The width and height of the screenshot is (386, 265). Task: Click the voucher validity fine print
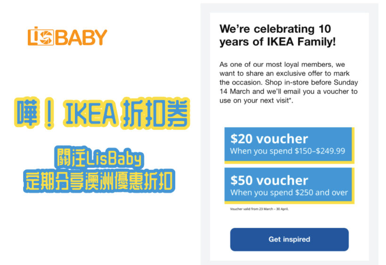259,209
